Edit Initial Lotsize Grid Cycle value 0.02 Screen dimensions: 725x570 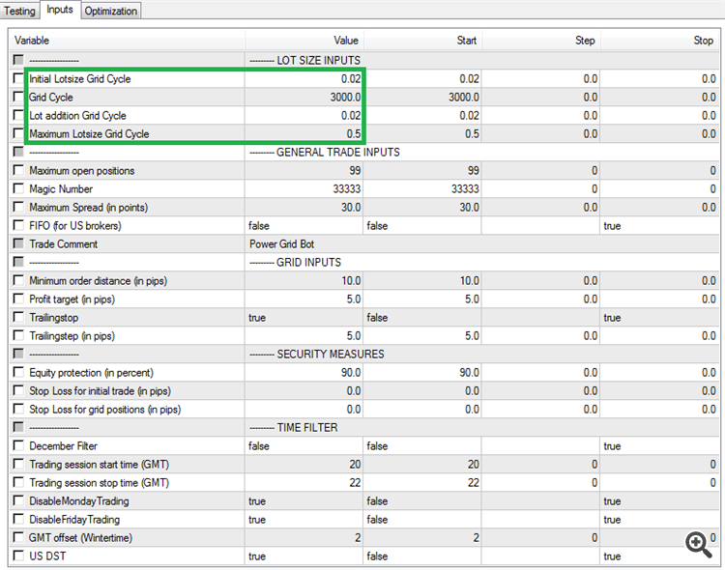pos(304,78)
